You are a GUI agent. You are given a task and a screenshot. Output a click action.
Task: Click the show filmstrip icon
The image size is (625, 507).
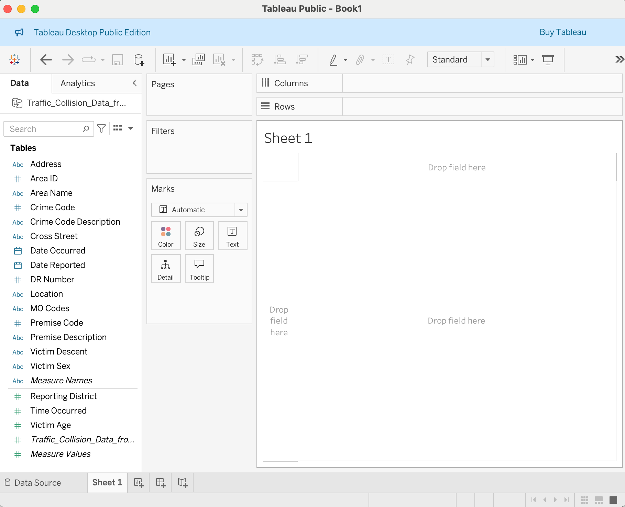tap(599, 500)
